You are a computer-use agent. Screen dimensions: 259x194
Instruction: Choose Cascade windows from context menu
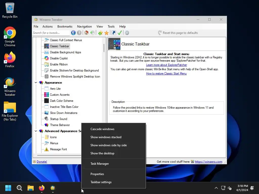(x=114, y=129)
